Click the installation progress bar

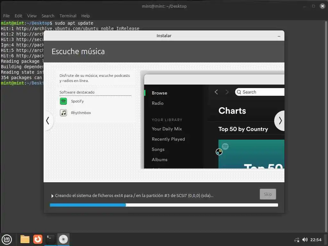click(164, 205)
